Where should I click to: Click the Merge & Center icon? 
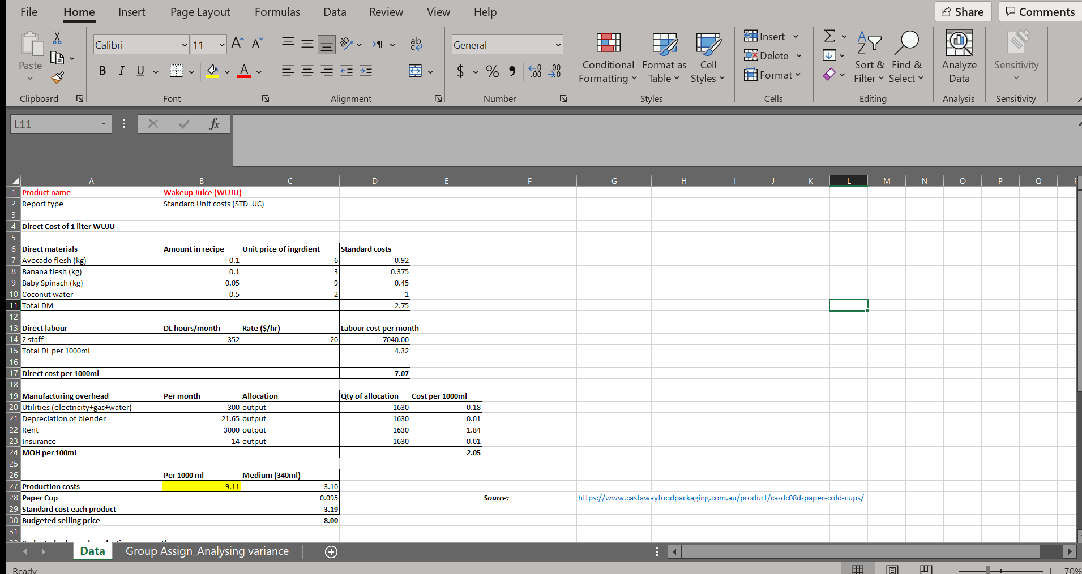point(416,71)
